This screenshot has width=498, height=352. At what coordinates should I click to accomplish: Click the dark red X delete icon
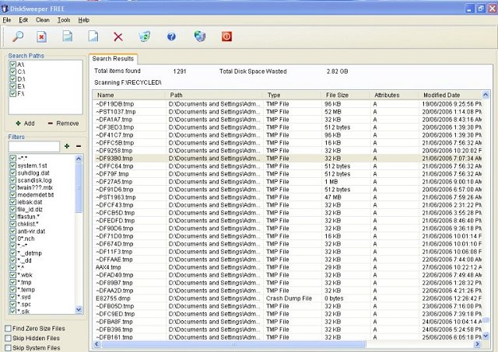click(x=118, y=37)
